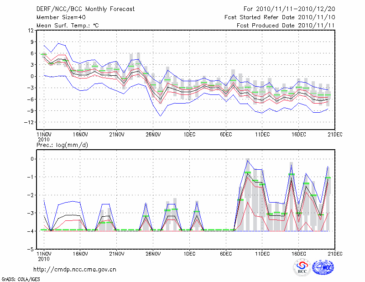Pick 21DEC on the precipitation chart axis
Viewport: 365px width, 282px height.
(x=335, y=253)
